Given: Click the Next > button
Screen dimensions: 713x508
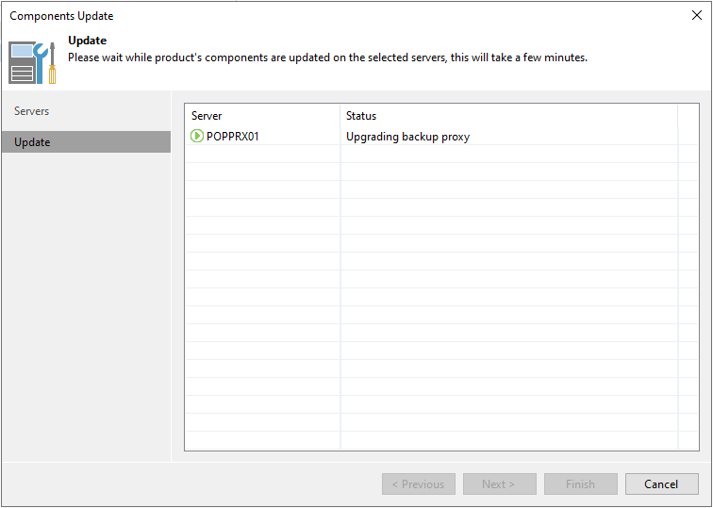Looking at the screenshot, I should click(x=500, y=483).
